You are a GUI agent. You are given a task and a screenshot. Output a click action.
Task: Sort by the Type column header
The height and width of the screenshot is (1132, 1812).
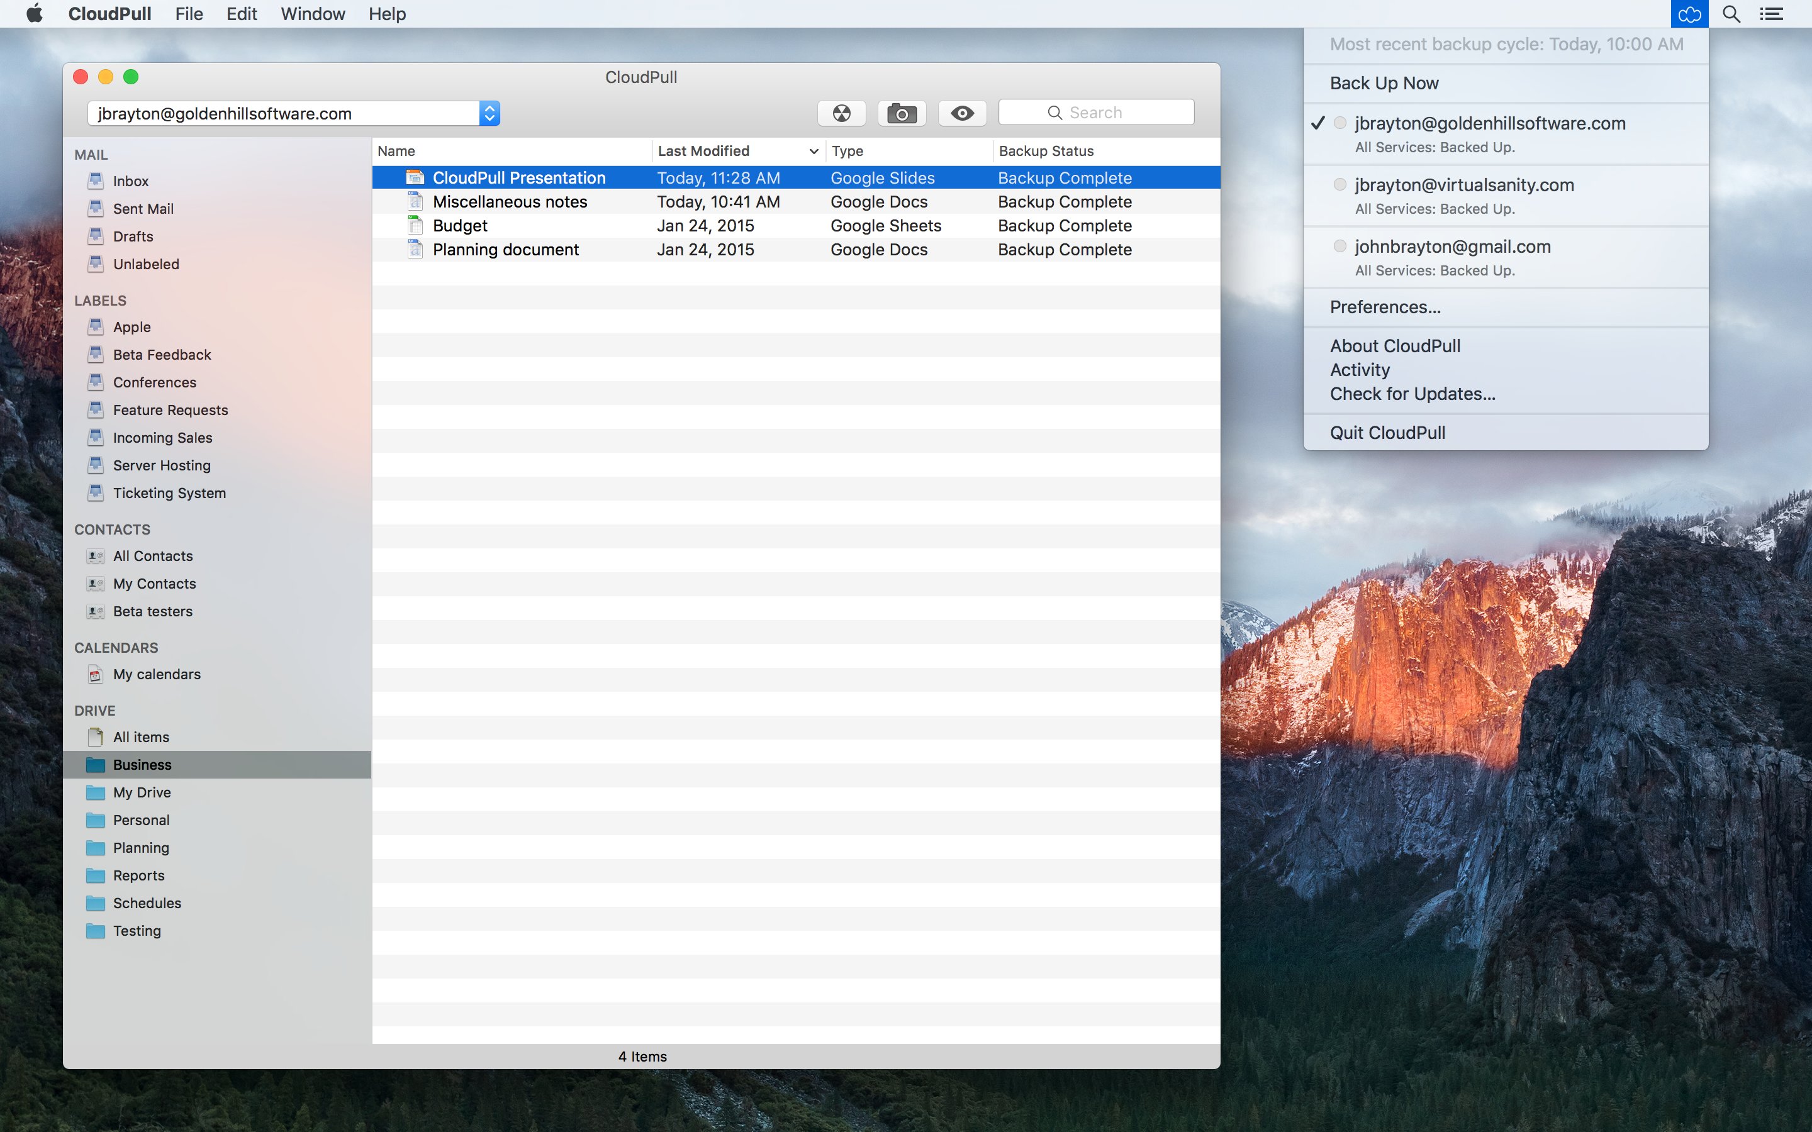847,151
